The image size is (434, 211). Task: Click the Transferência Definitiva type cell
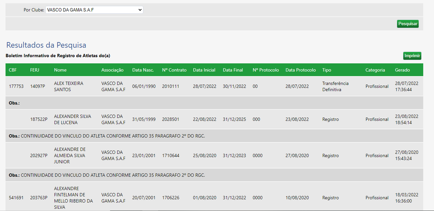(335, 86)
